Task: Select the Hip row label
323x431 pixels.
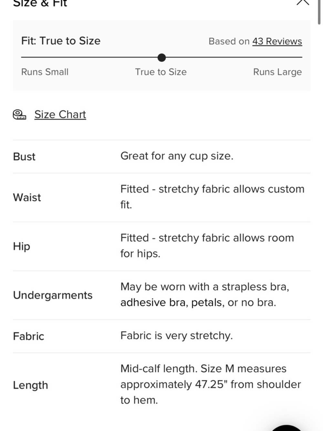Action: [22, 246]
